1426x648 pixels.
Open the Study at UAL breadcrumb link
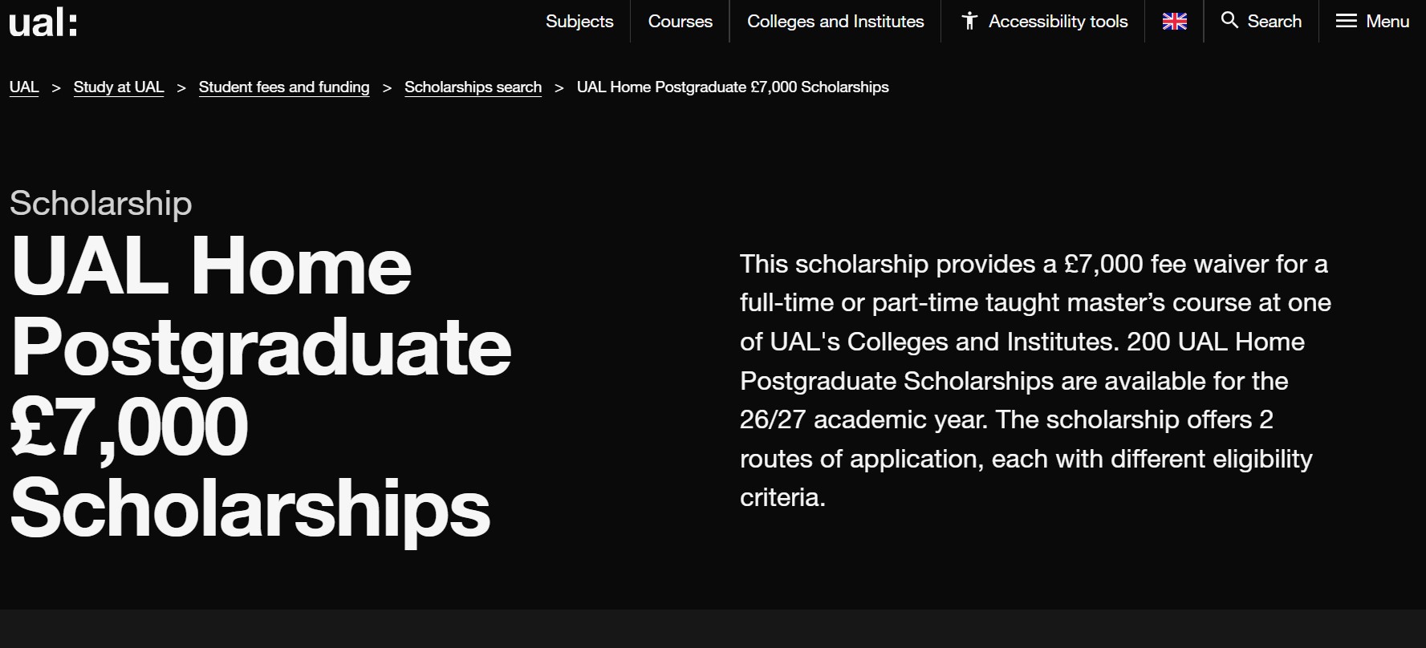[x=119, y=87]
